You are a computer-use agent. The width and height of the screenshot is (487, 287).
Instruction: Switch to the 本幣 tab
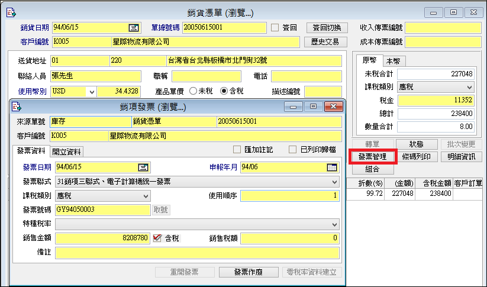[x=391, y=61]
